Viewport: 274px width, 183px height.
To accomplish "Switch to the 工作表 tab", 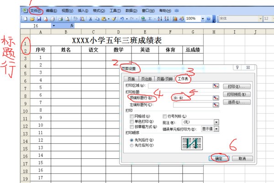I will (183, 79).
